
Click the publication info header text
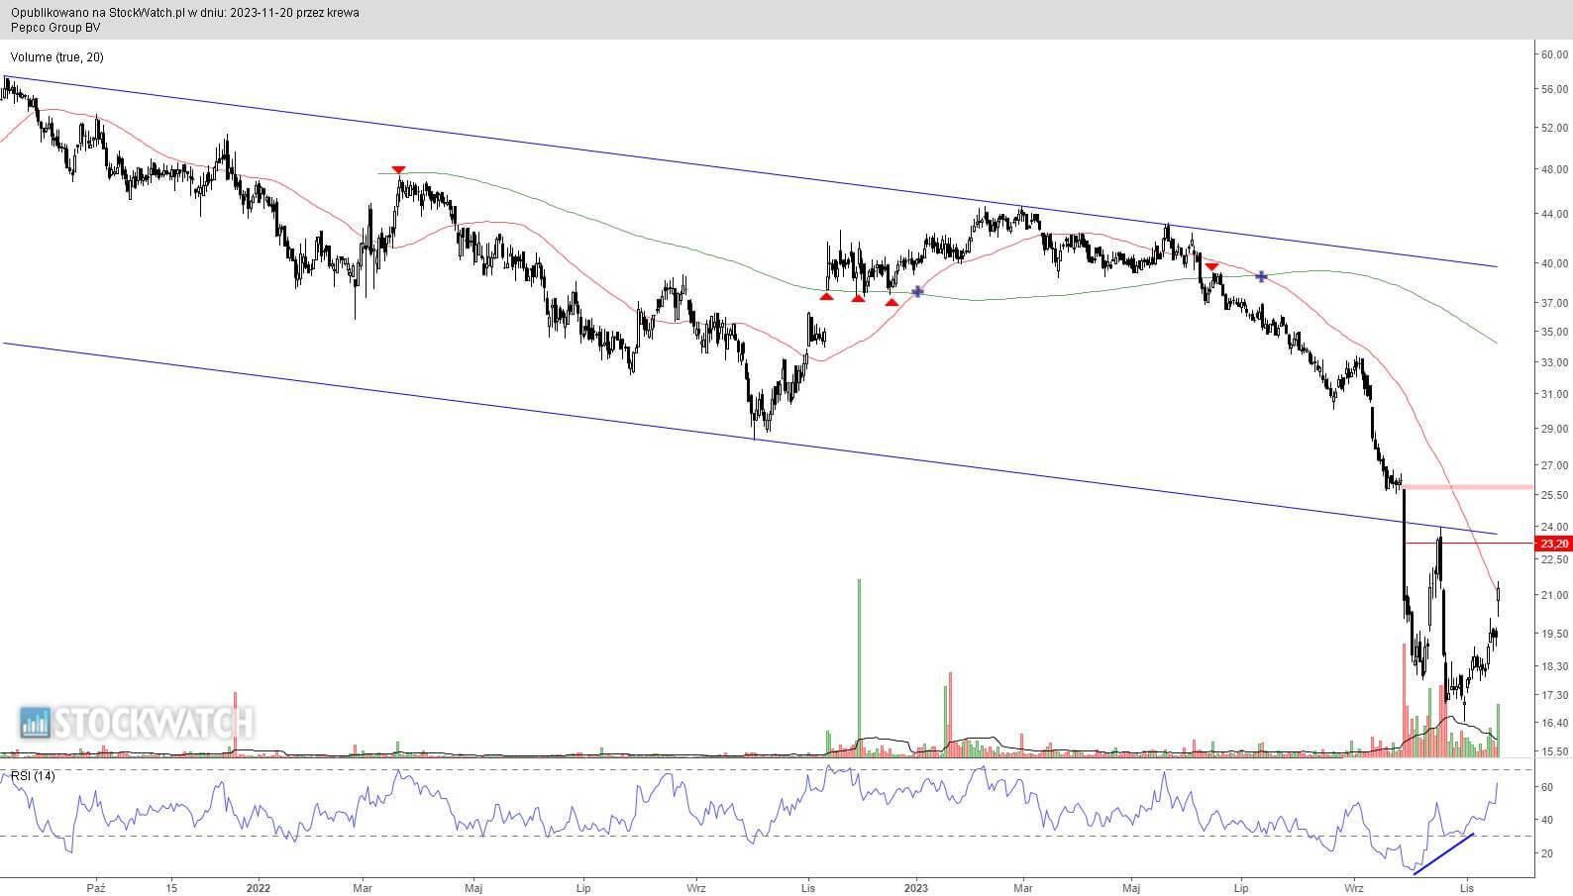pos(185,13)
